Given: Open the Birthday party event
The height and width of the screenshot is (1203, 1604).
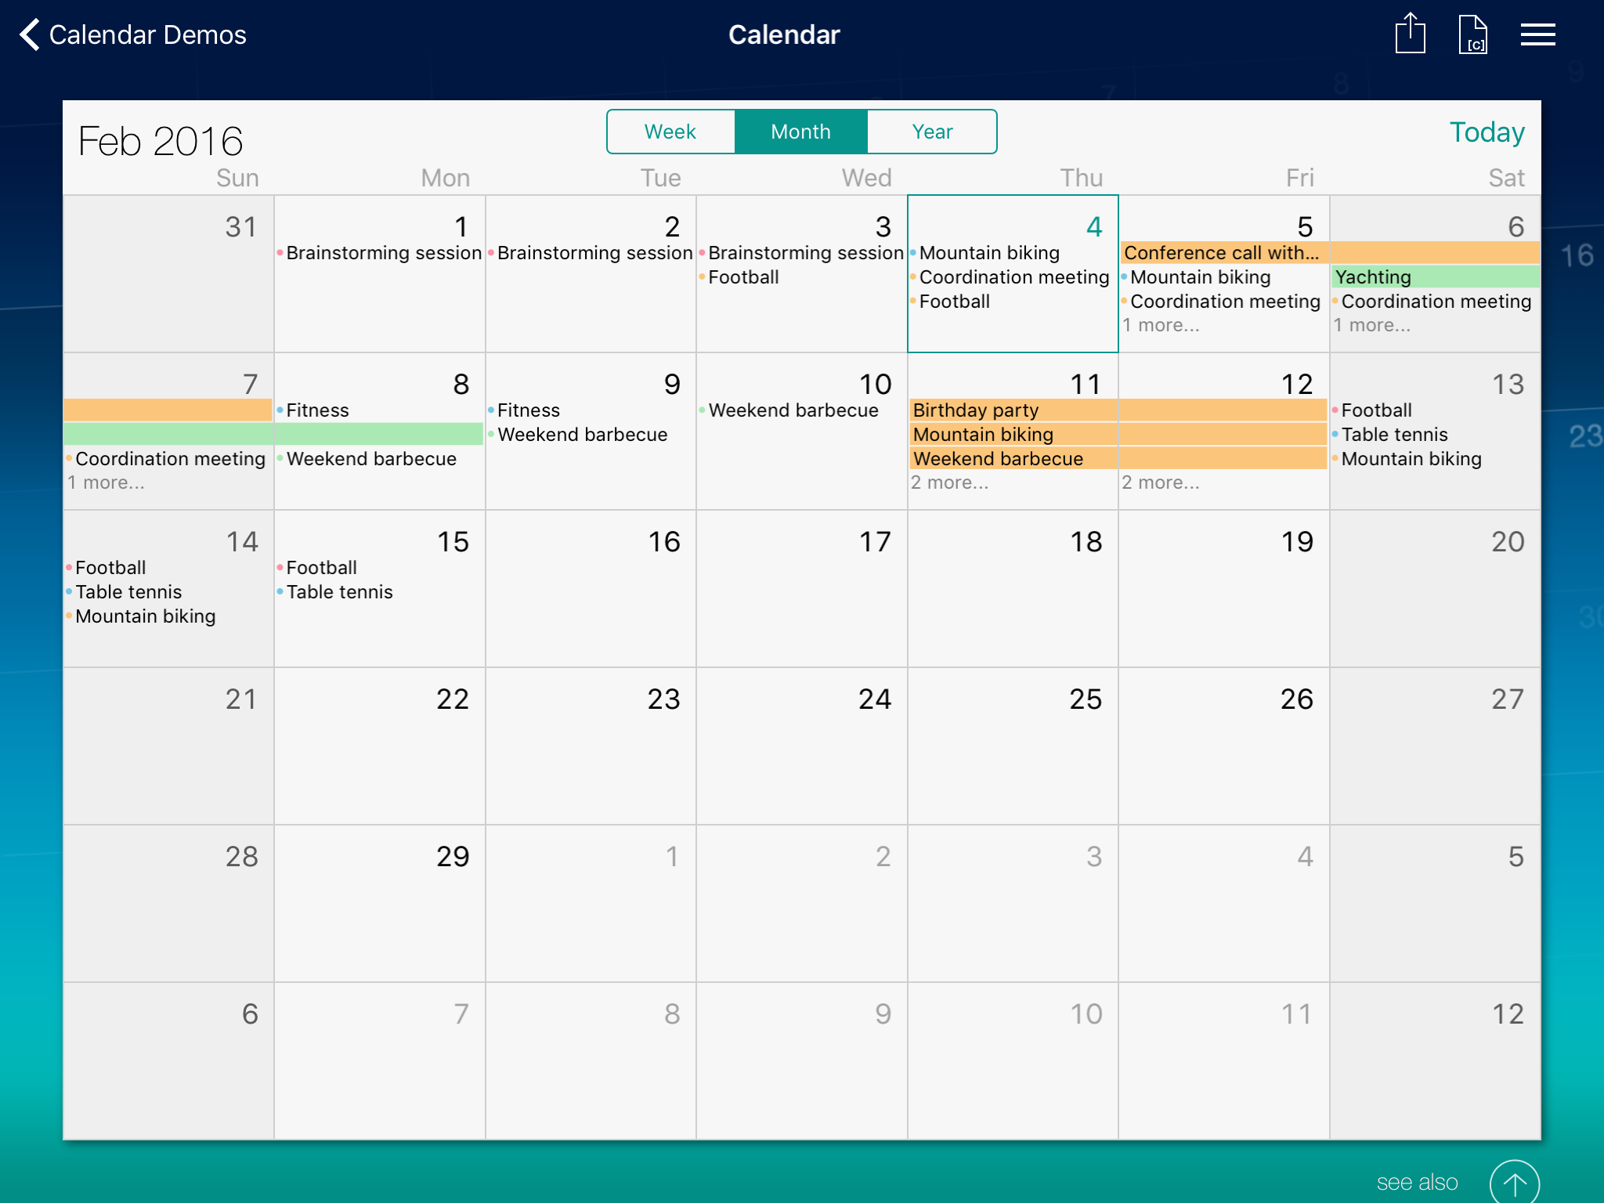Looking at the screenshot, I should [976, 410].
